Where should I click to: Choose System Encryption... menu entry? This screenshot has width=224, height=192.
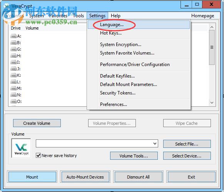point(139,45)
